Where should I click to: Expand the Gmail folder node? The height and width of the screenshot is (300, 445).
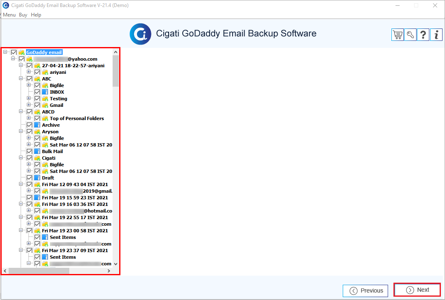(x=29, y=105)
